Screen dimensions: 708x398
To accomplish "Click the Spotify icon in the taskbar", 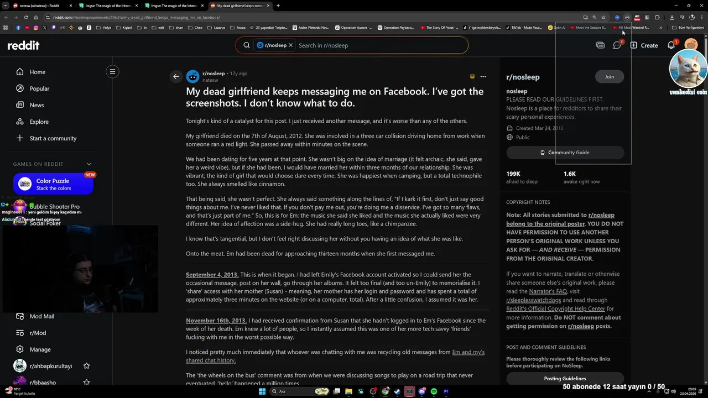I will [434, 391].
